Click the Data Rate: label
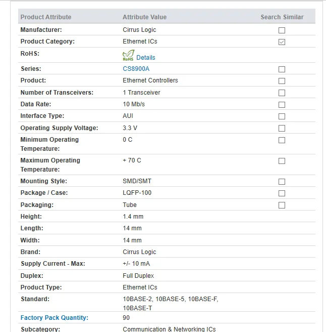 [x=36, y=104]
